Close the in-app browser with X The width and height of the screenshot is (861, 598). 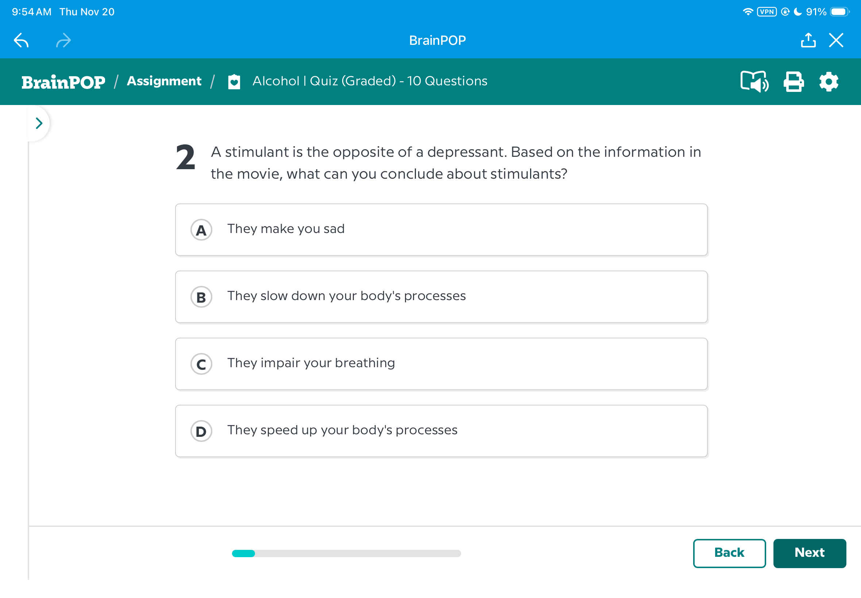click(836, 40)
